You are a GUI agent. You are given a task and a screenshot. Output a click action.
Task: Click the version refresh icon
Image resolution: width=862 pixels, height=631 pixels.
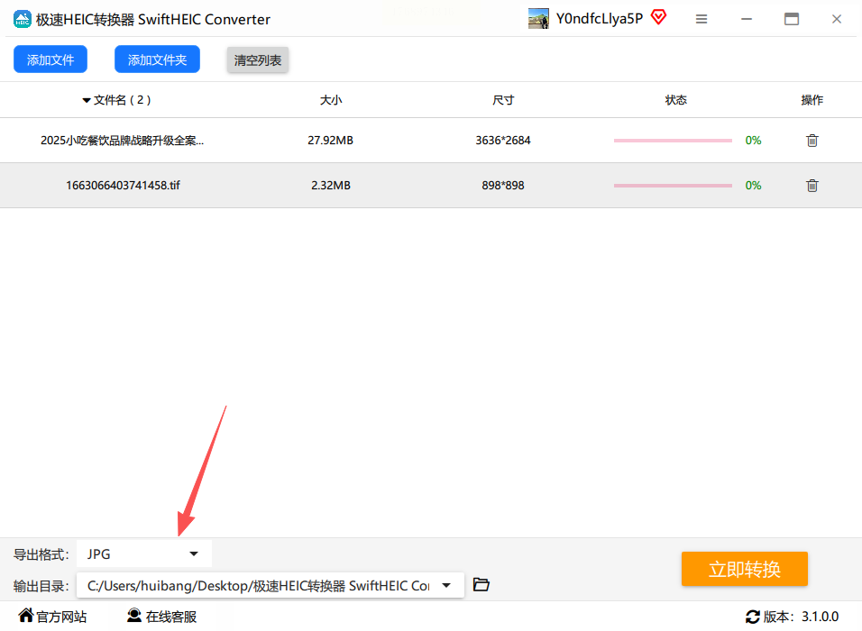point(753,617)
